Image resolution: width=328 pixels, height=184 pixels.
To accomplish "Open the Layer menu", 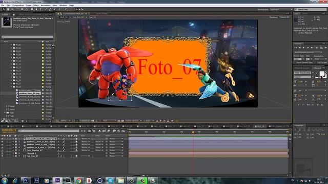I will click(x=29, y=6).
